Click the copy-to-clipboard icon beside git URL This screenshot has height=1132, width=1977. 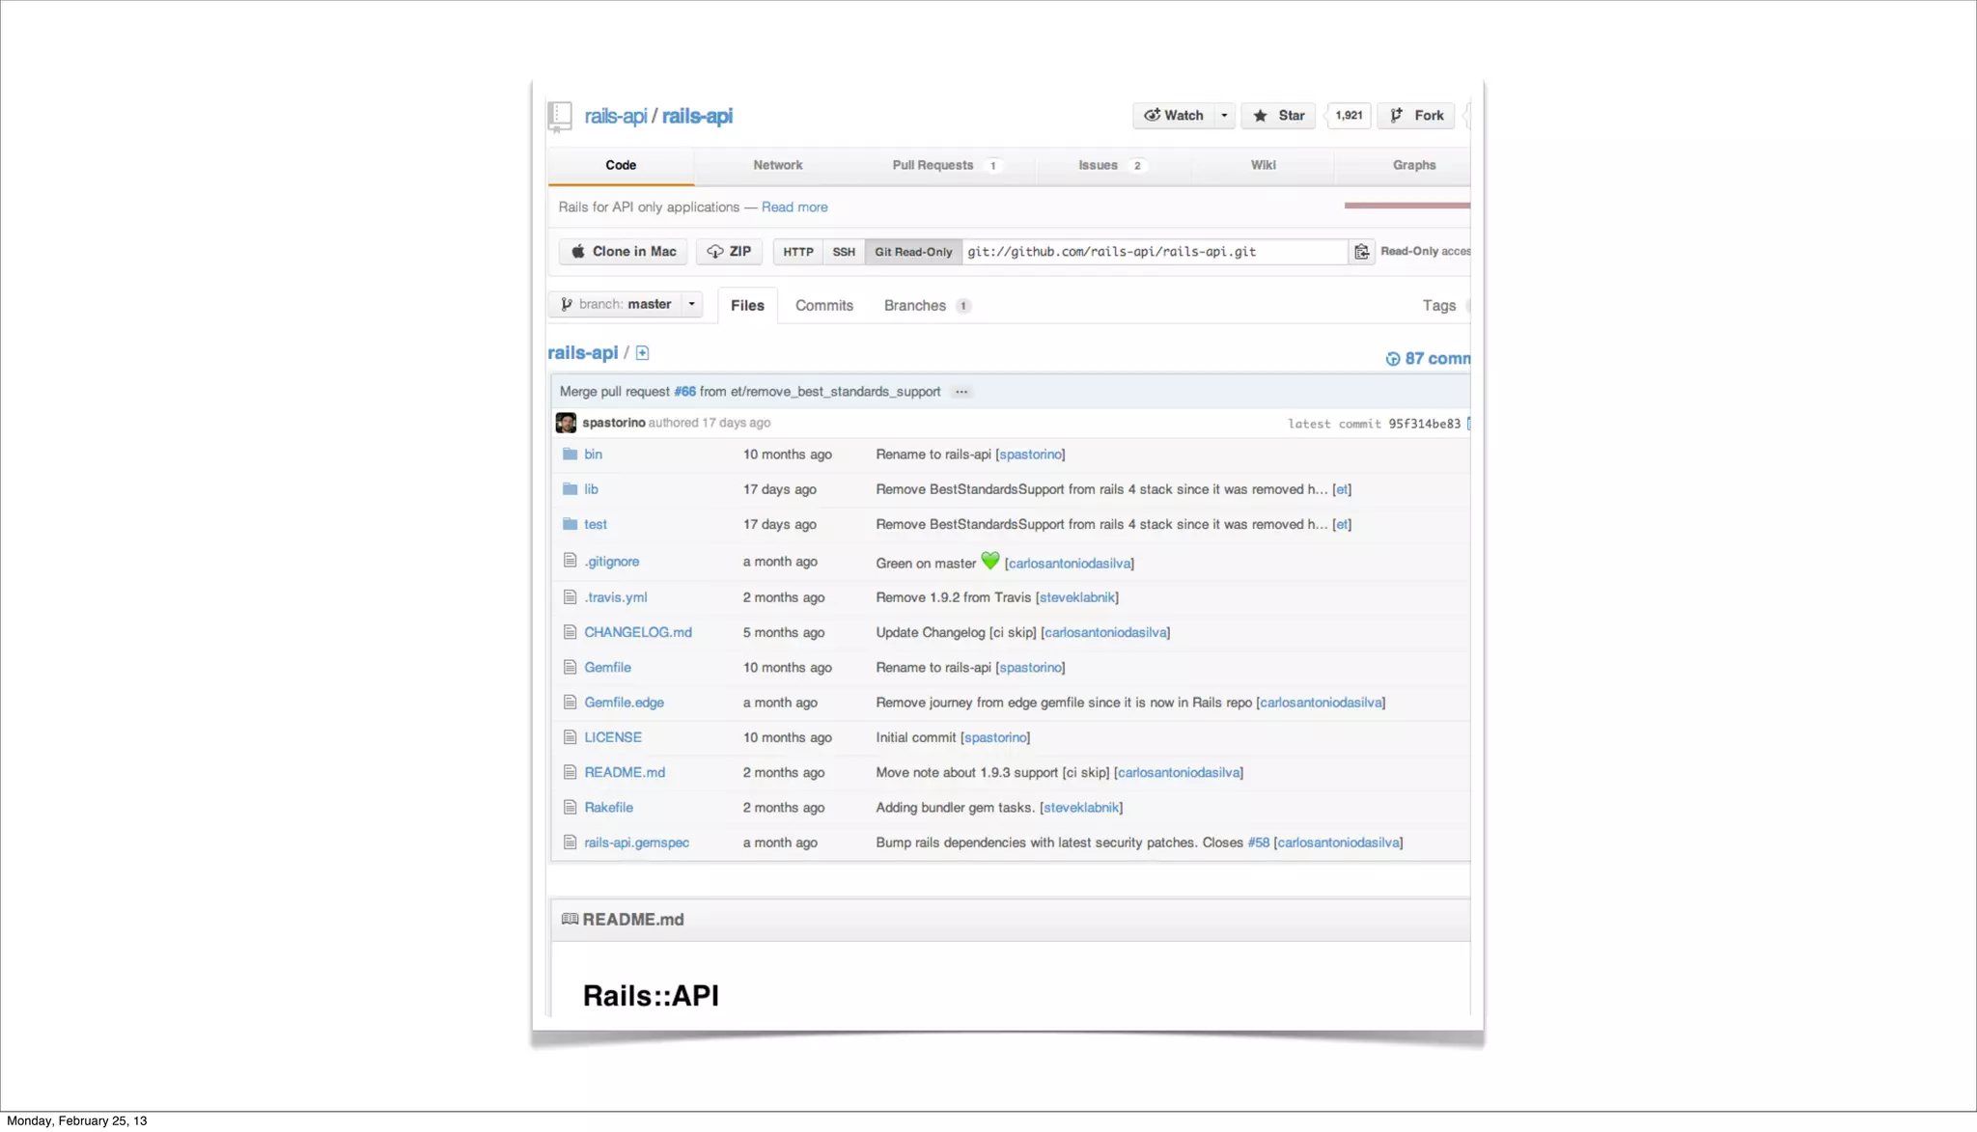(1361, 252)
